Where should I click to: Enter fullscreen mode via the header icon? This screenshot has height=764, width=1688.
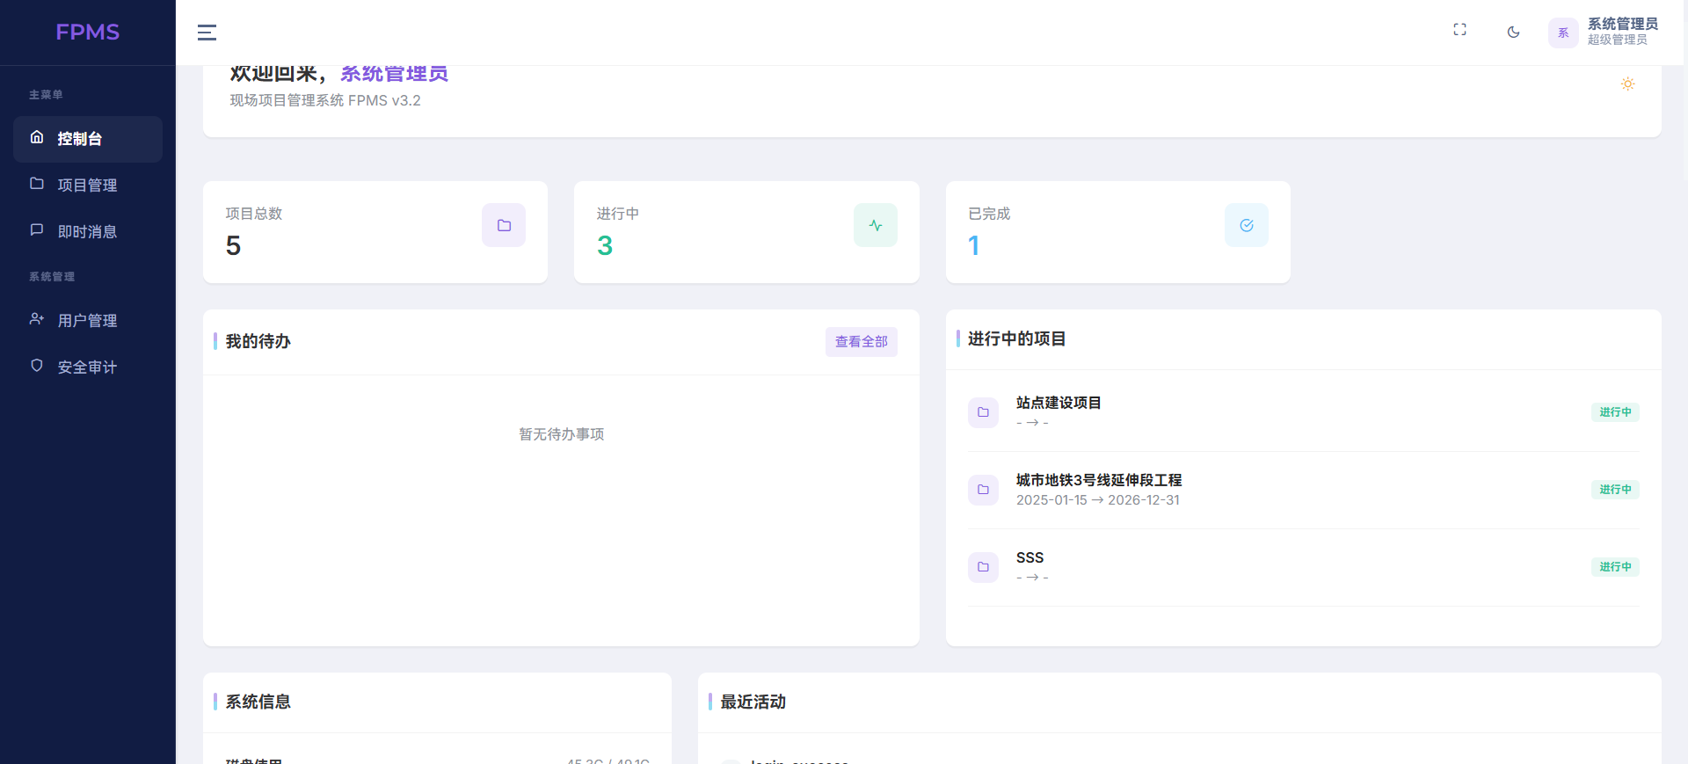[1459, 30]
